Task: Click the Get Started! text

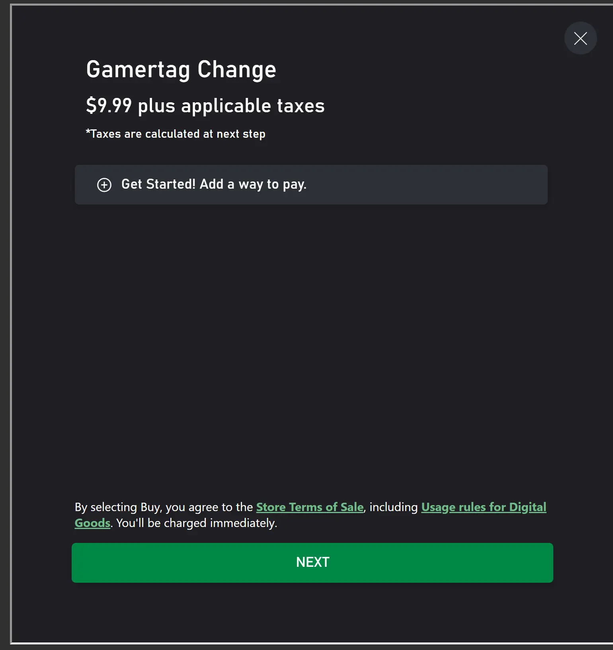Action: point(158,184)
